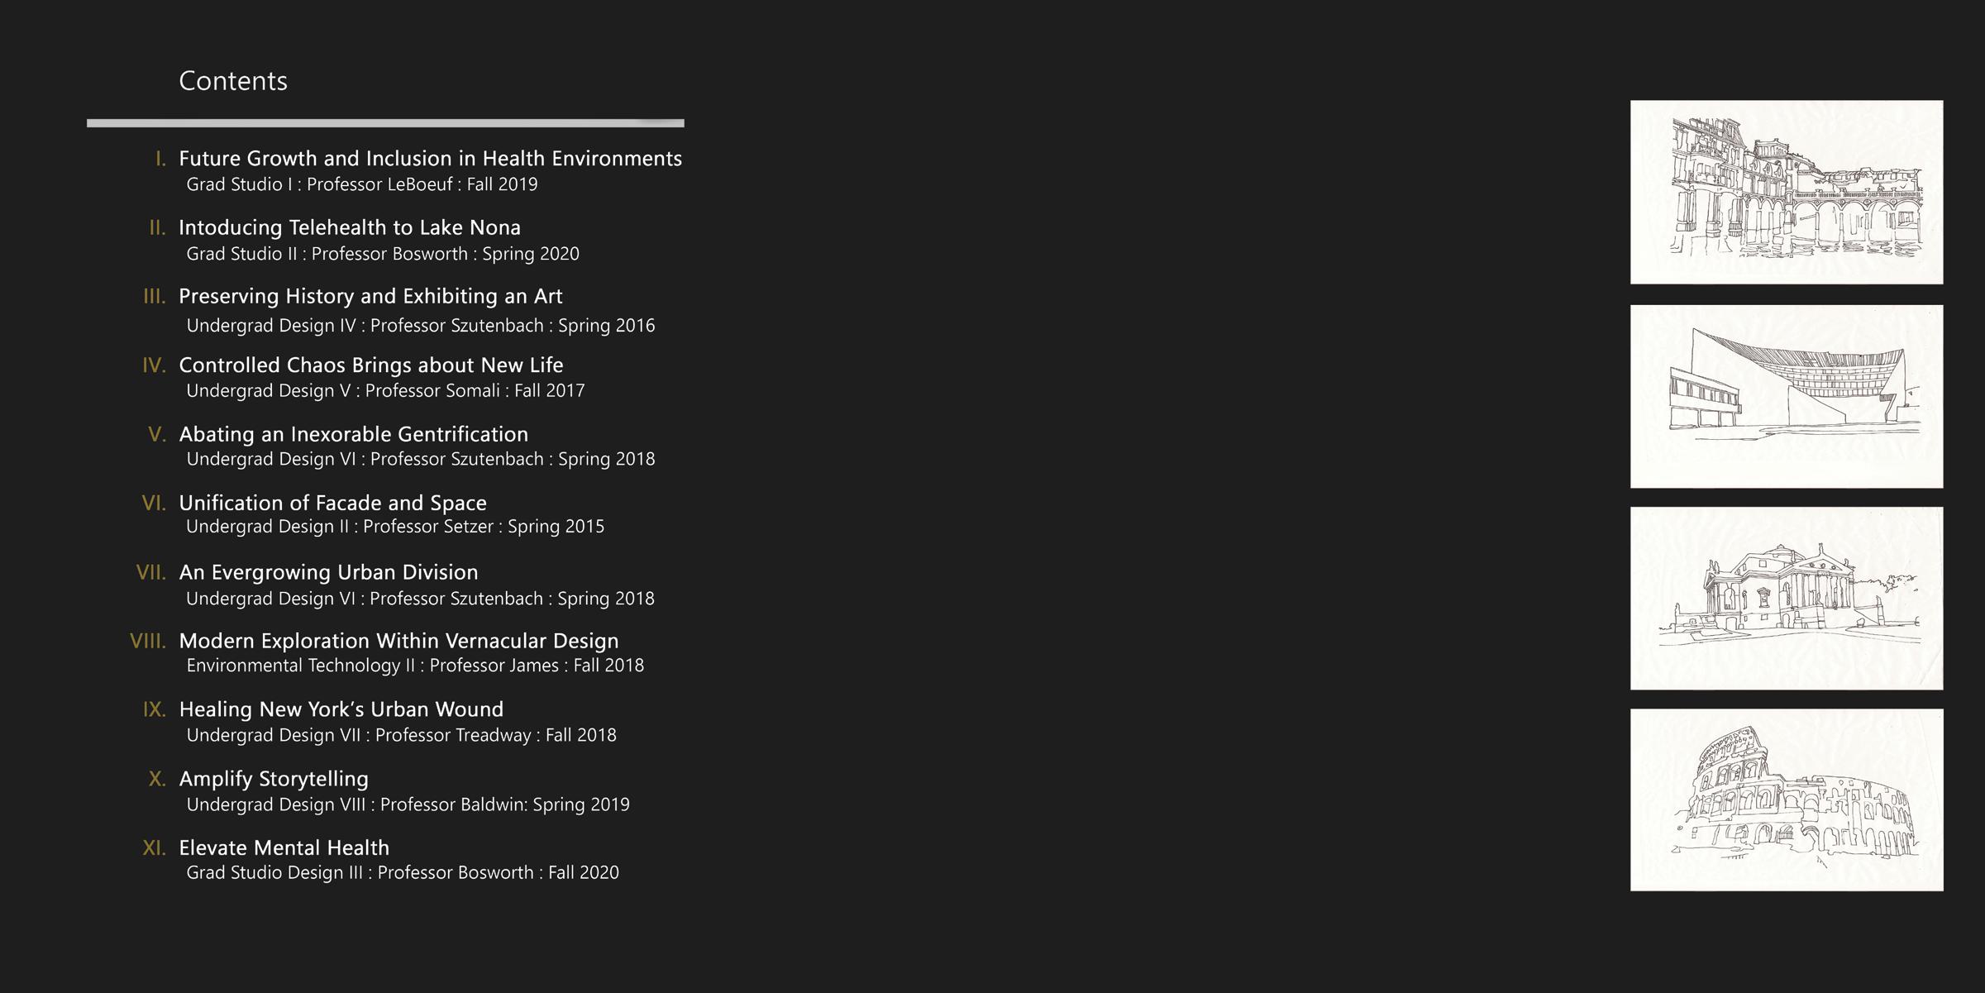The width and height of the screenshot is (1985, 993).
Task: Select Preserving History and Exhibiting an Art
Action: click(x=370, y=296)
